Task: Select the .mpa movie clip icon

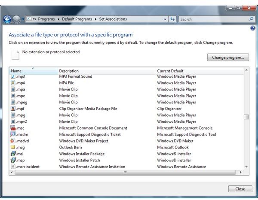Action: click(13, 89)
